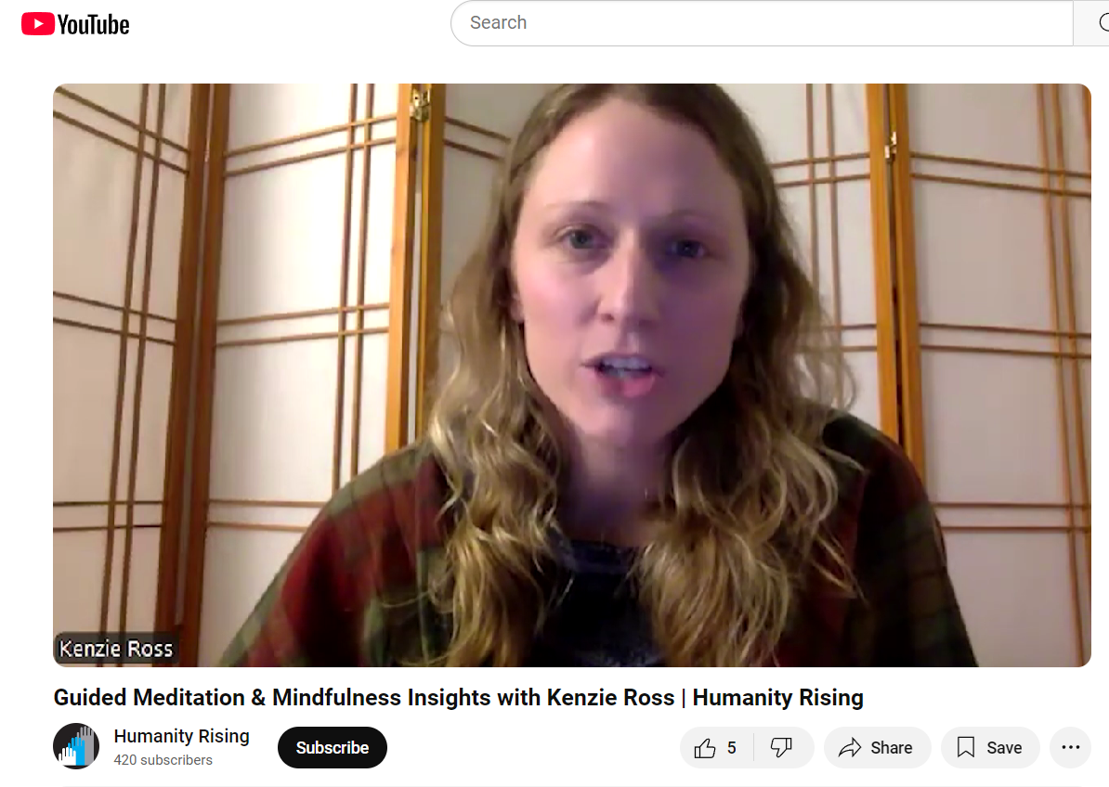
Task: Click the 420 subscribers text
Action: pos(163,760)
